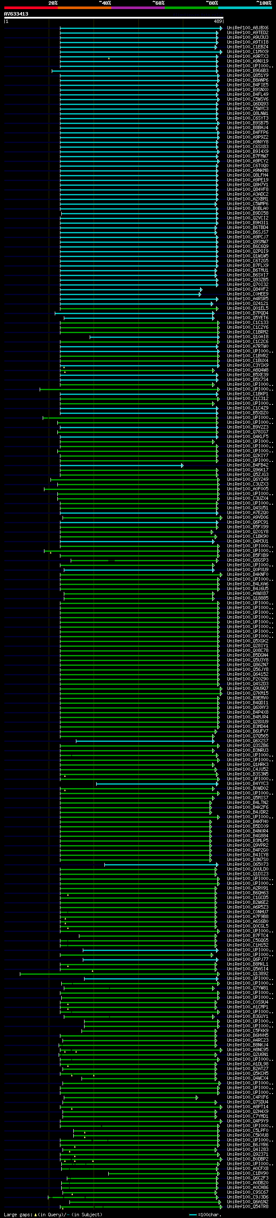
Task: Click the arrowhead ending the UniRef100_O65073 alignment
Action: pyautogui.click(x=217, y=864)
